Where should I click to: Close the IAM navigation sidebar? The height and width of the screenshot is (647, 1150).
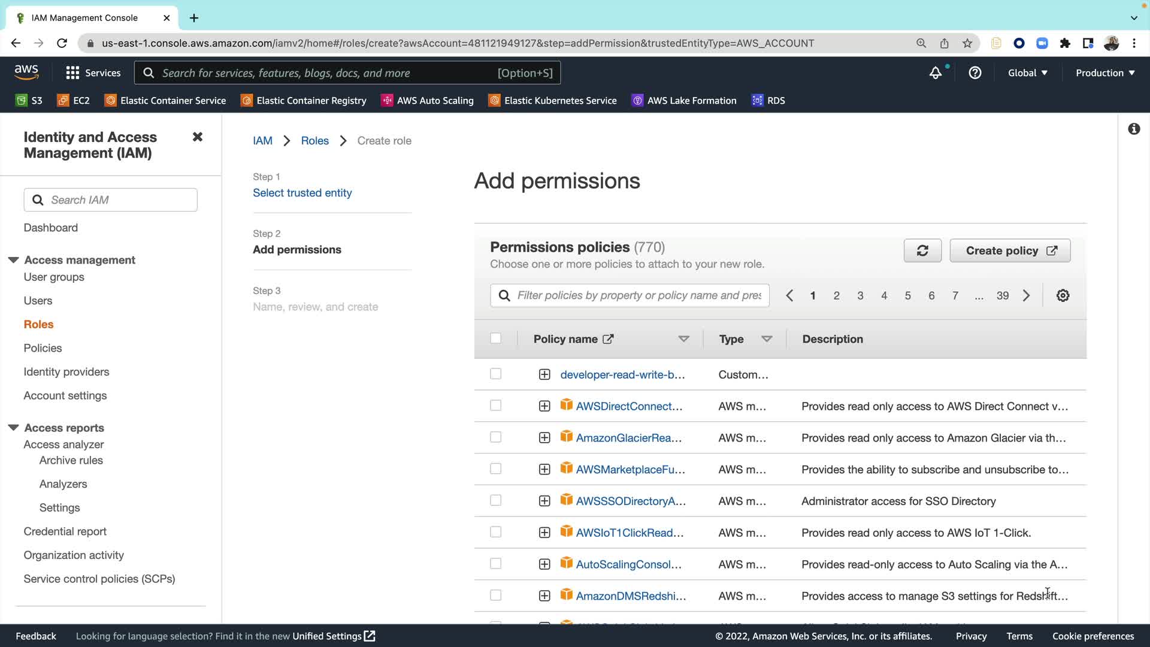coord(198,137)
